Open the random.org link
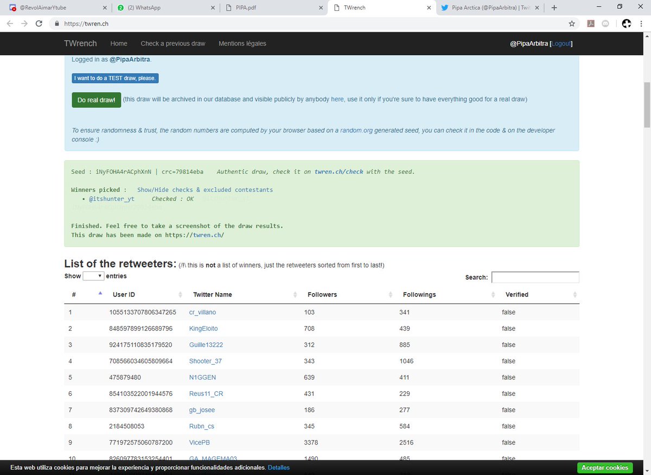651x475 pixels. point(356,130)
